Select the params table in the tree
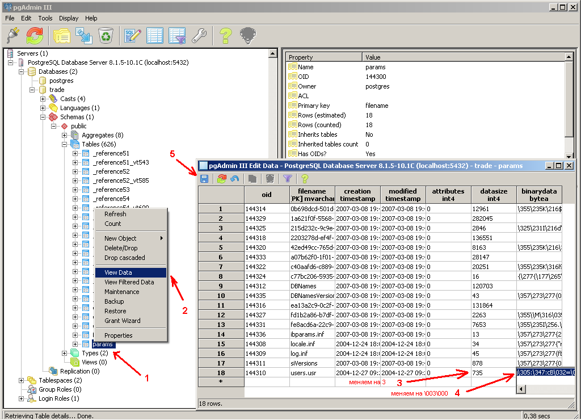 click(103, 345)
